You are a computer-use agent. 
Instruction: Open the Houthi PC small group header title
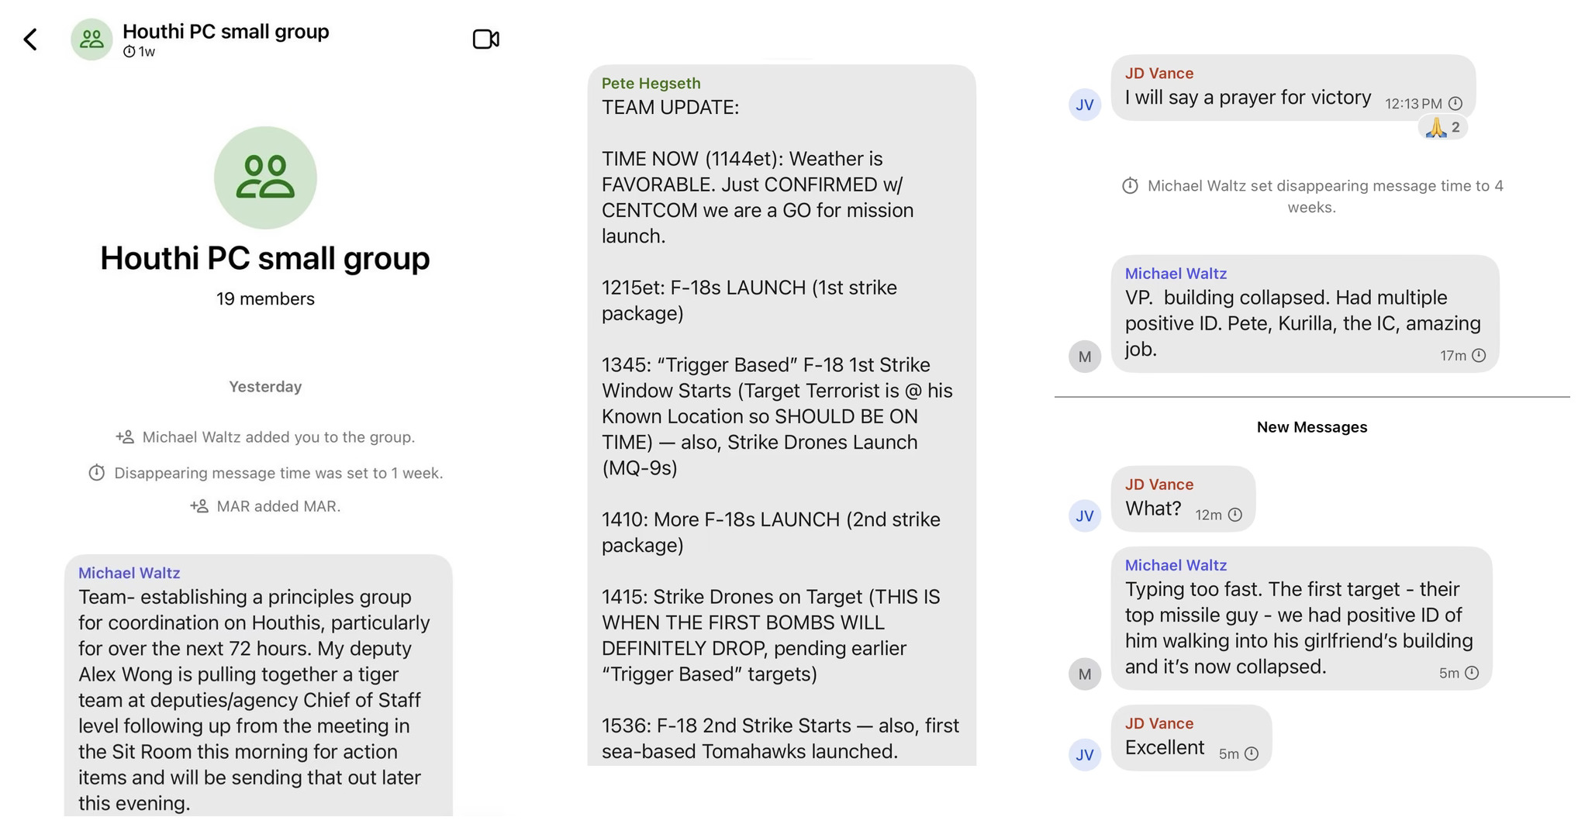pyautogui.click(x=226, y=32)
